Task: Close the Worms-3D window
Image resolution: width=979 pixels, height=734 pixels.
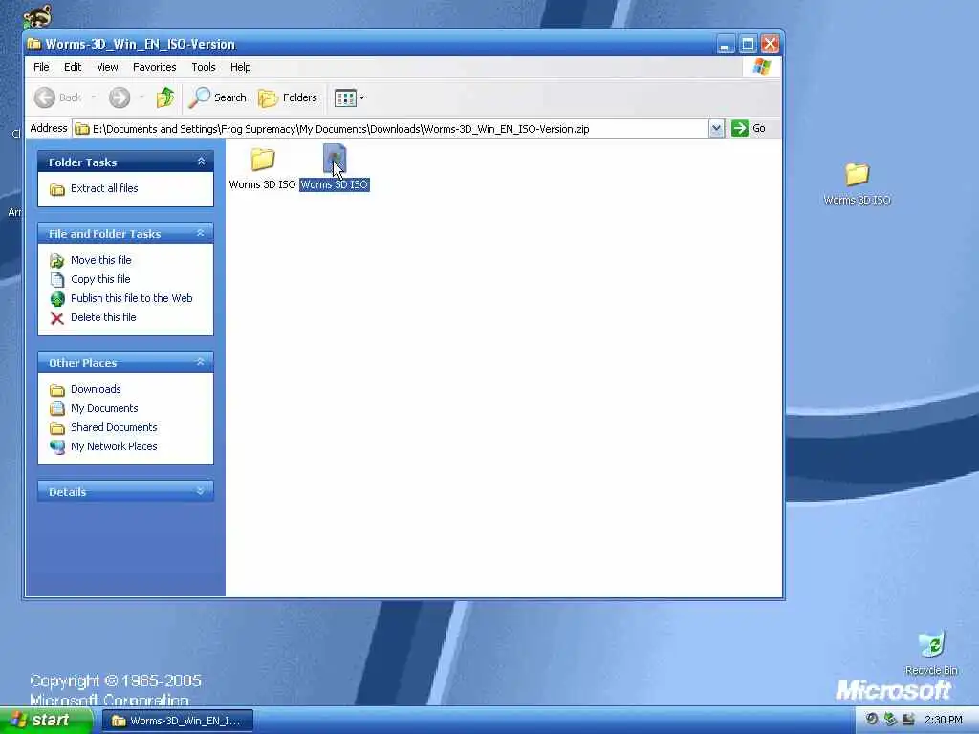Action: pyautogui.click(x=770, y=44)
